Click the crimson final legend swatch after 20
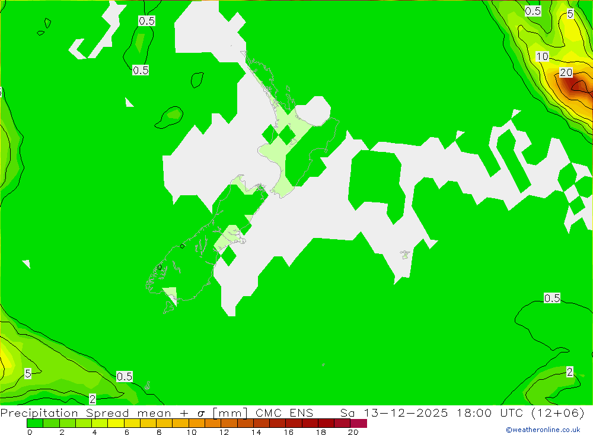Screen dimensions: 593x435 [359, 423]
